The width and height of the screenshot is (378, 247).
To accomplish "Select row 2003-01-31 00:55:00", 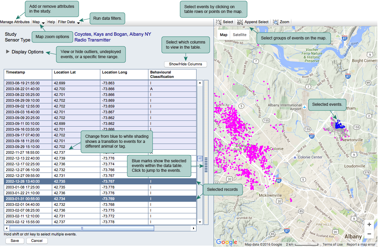I will click(x=100, y=199).
